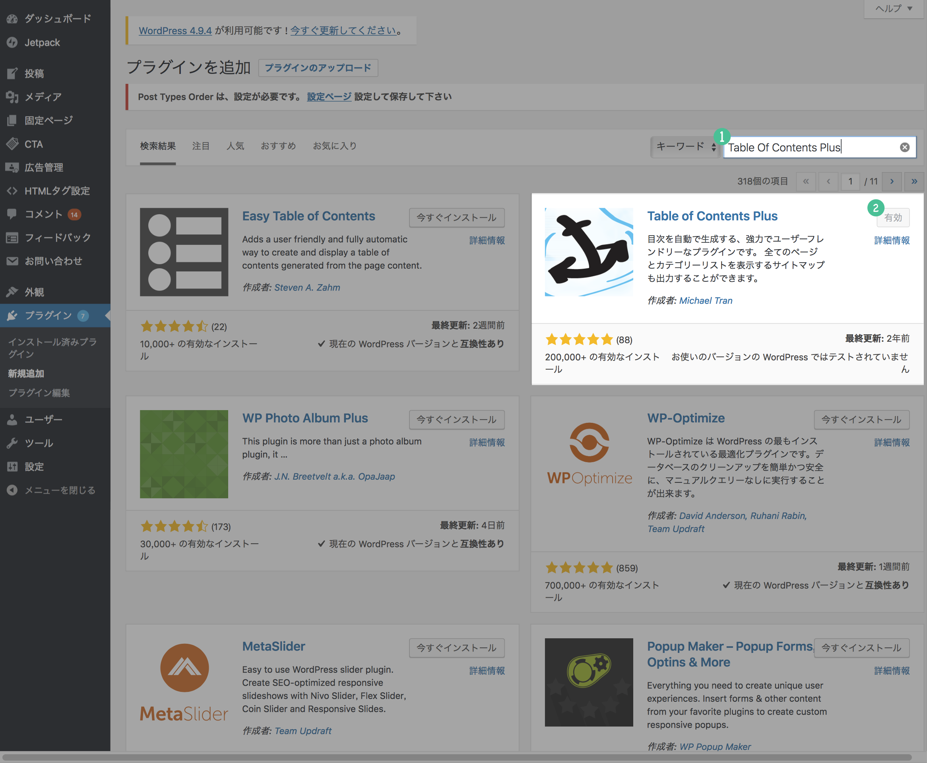The width and height of the screenshot is (927, 763).
Task: Clear the search field with the X icon
Action: pyautogui.click(x=905, y=147)
